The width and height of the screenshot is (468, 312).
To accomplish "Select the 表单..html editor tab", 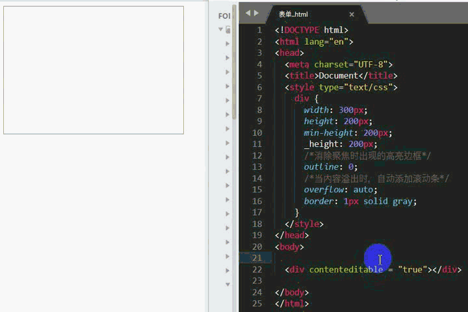I will coord(317,14).
